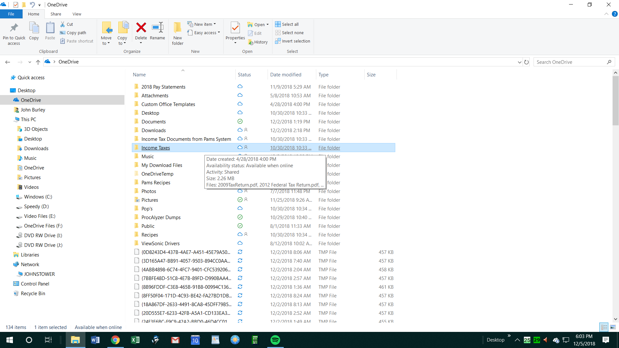
Task: Switch to the View ribbon tab
Action: [x=77, y=14]
